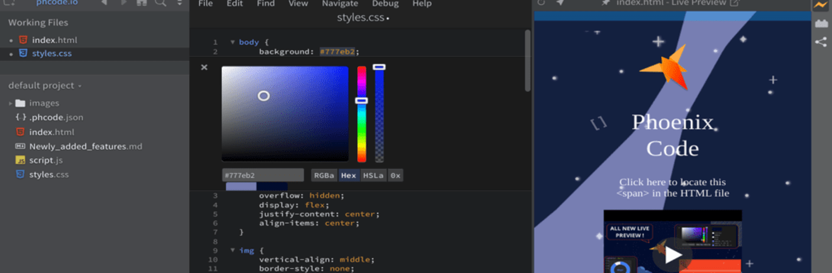Click the Working Files header
Viewport: 832px width, 273px height.
(x=38, y=23)
